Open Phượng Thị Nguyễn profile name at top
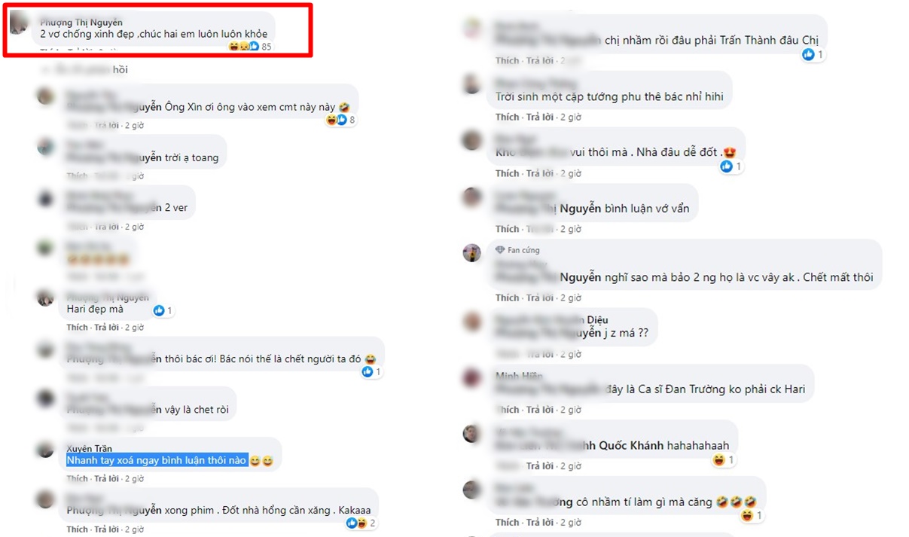Viewport: 909px width, 537px height. (81, 23)
